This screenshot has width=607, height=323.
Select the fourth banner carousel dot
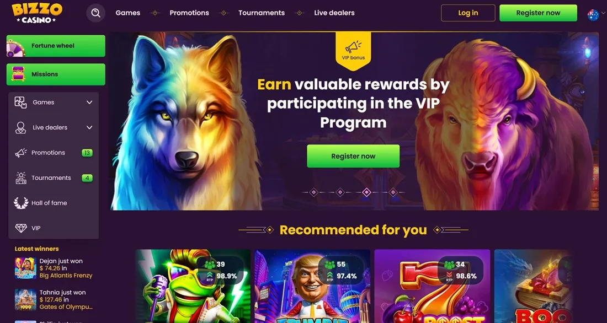click(393, 192)
